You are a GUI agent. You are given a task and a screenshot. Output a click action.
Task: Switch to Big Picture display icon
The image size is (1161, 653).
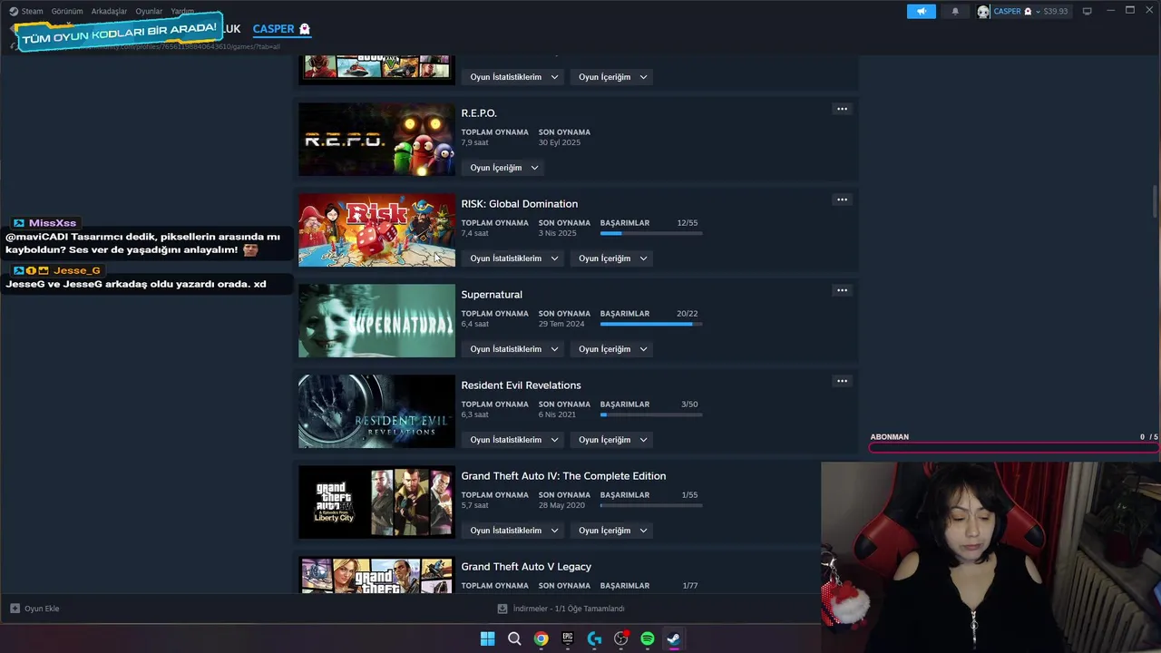click(x=1087, y=12)
